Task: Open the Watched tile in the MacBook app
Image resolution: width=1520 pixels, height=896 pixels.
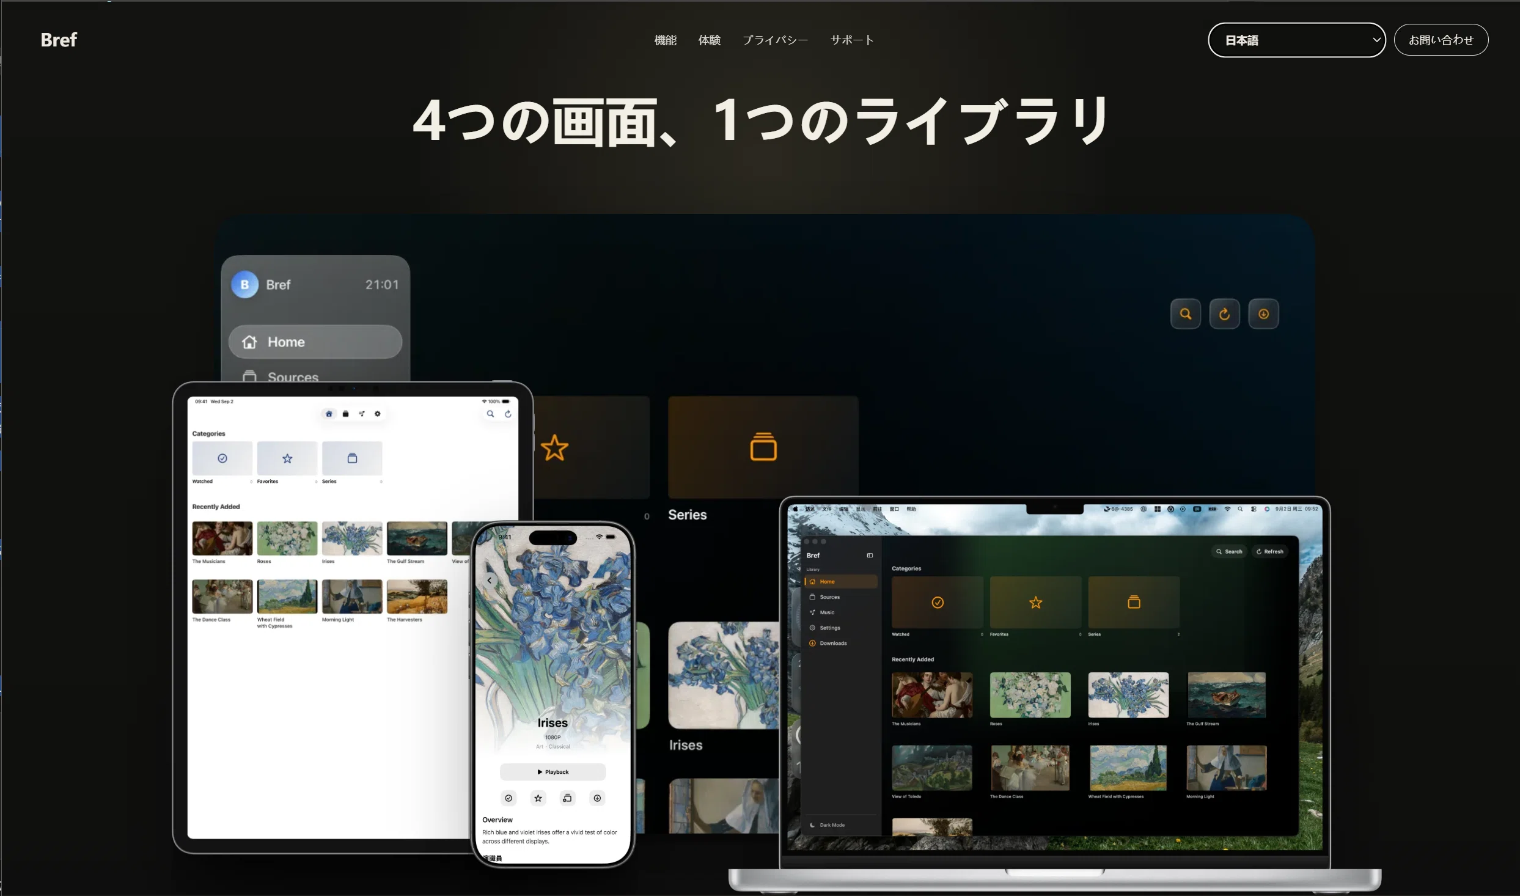Action: pyautogui.click(x=938, y=603)
